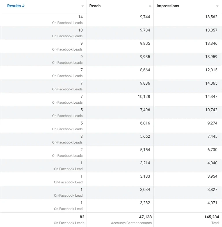Click total reach value 47,138
The width and height of the screenshot is (222, 227).
145,217
